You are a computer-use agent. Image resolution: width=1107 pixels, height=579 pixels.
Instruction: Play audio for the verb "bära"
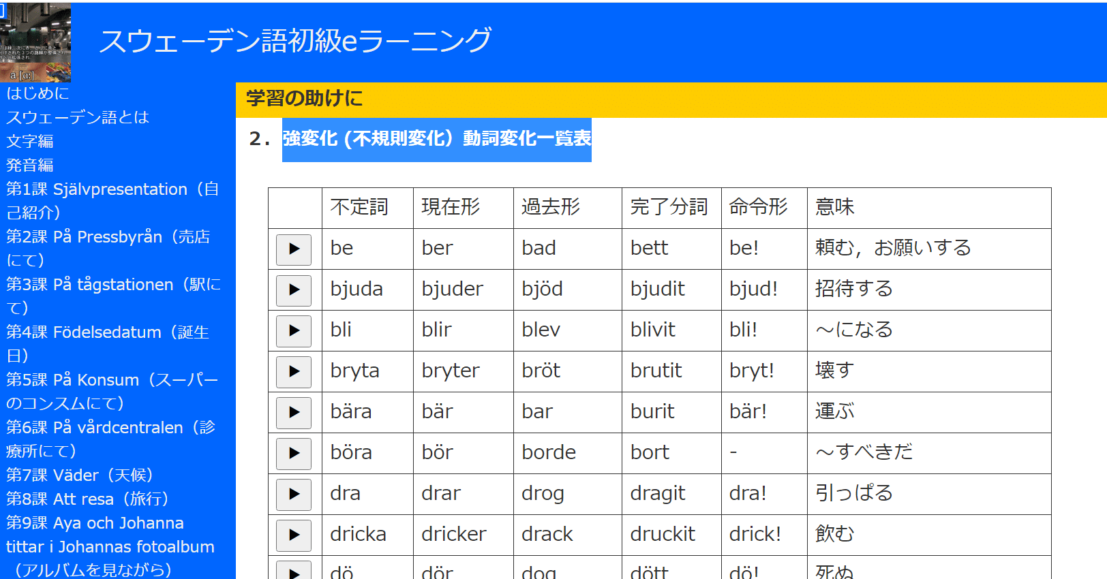(x=294, y=413)
